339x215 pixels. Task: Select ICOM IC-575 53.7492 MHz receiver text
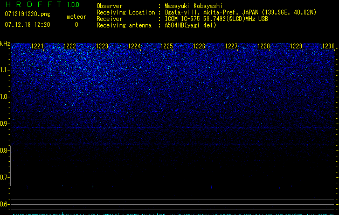[x=217, y=19]
